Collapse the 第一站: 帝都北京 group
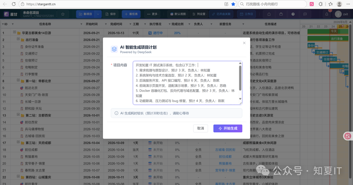This screenshot has width=353, height=185. pyautogui.click(x=18, y=80)
